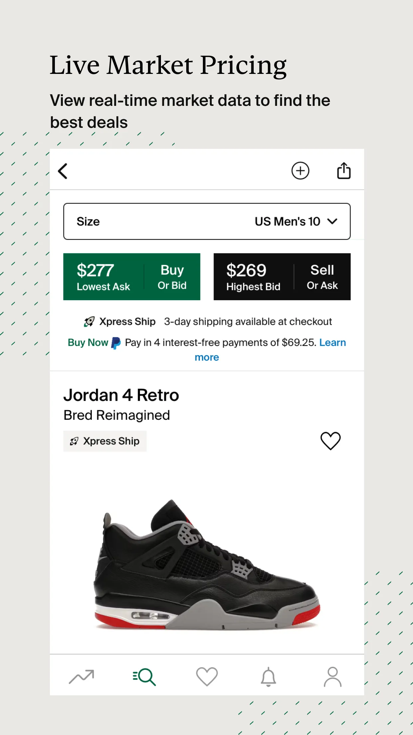Tap the Learn more PayPal link
Screen dimensions: 413x735
click(332, 343)
